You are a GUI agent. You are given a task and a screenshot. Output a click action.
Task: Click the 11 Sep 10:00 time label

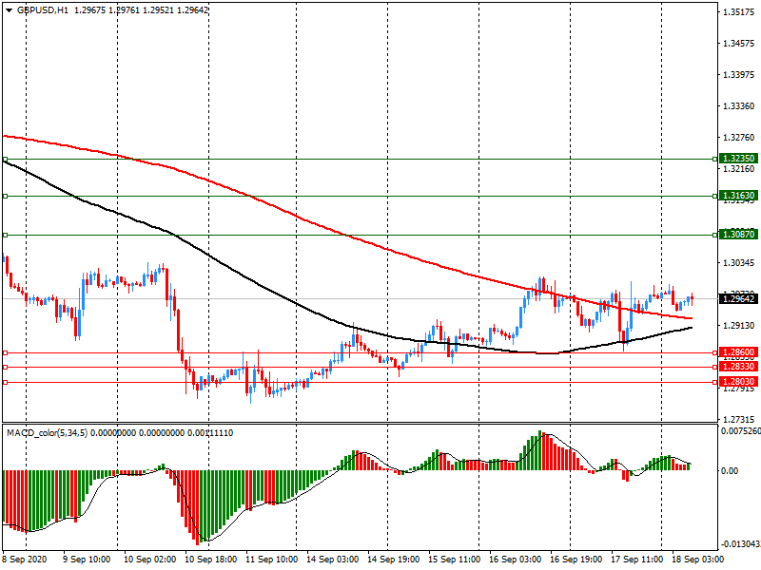(x=271, y=560)
